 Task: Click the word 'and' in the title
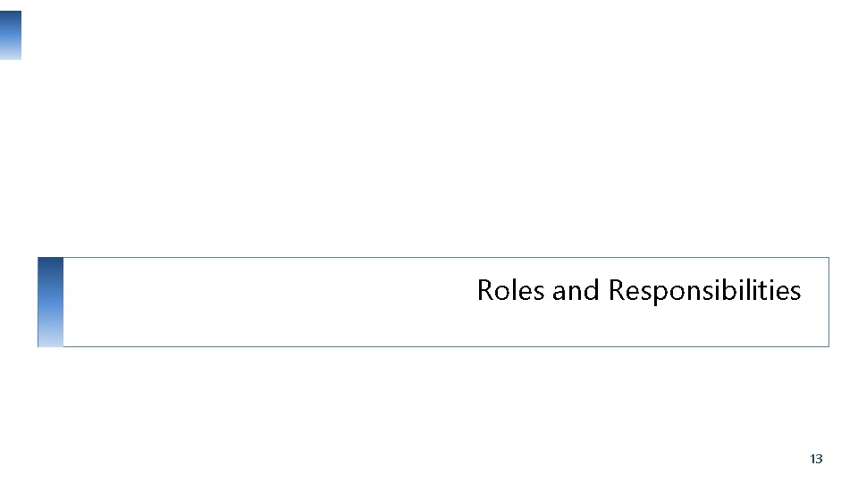(x=576, y=291)
